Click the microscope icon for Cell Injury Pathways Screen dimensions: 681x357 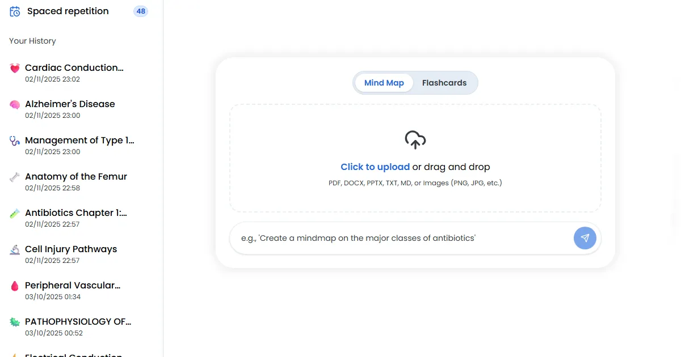[15, 250]
